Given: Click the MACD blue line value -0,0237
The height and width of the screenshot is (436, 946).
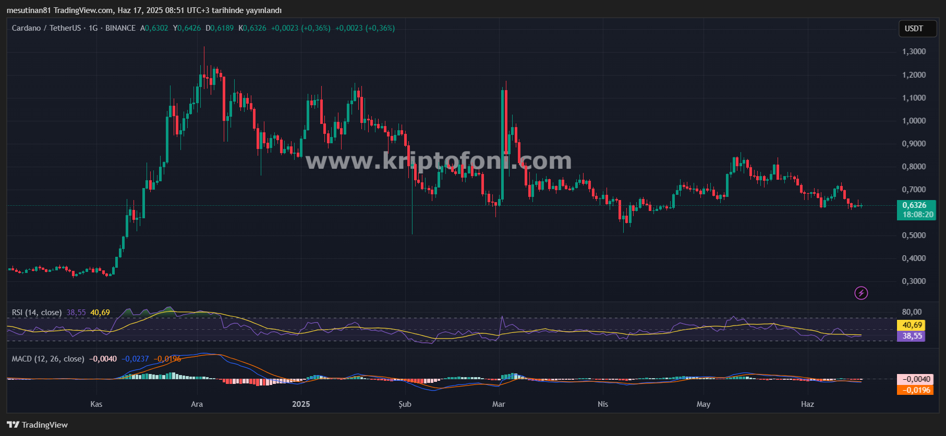Looking at the screenshot, I should pos(136,359).
